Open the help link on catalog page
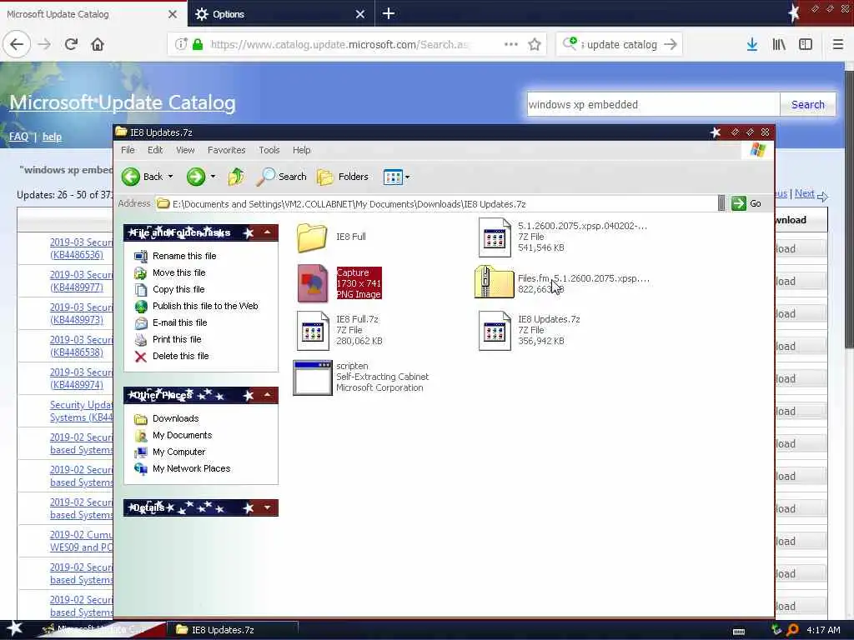The image size is (854, 640). pyautogui.click(x=52, y=137)
